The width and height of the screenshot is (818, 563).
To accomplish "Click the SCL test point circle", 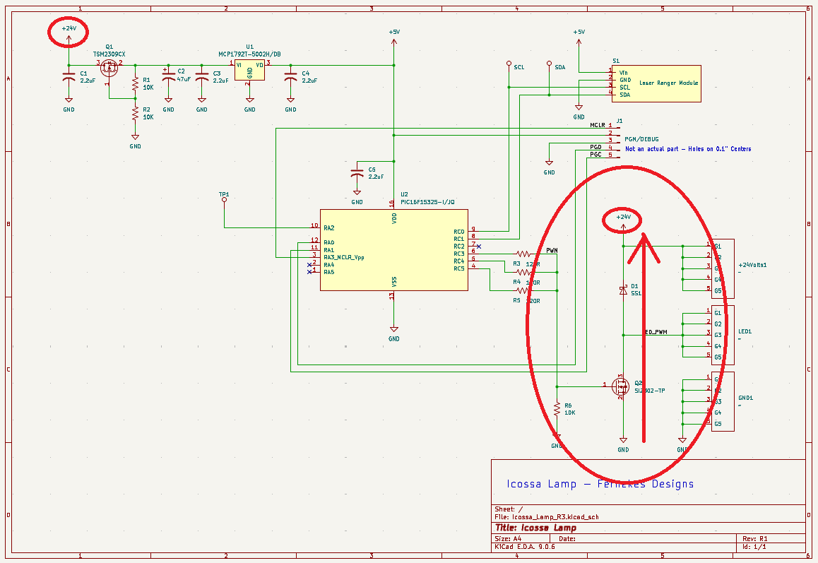I will point(509,64).
